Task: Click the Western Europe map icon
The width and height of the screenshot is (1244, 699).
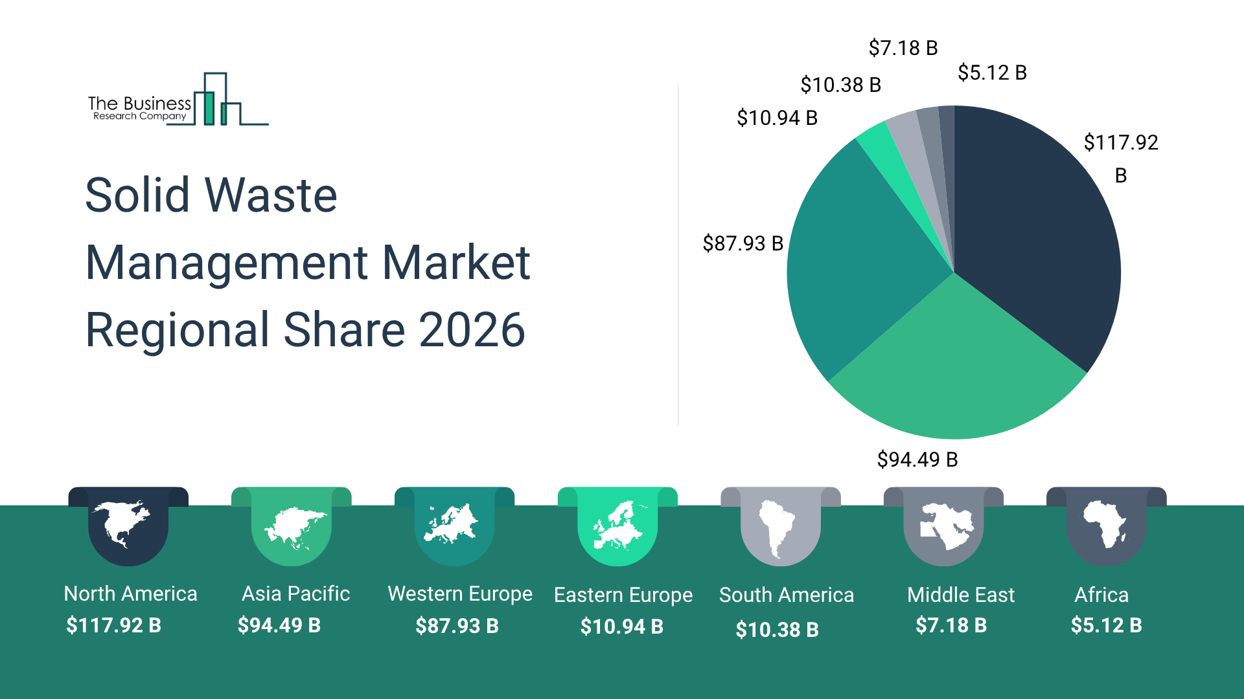Action: pyautogui.click(x=452, y=524)
